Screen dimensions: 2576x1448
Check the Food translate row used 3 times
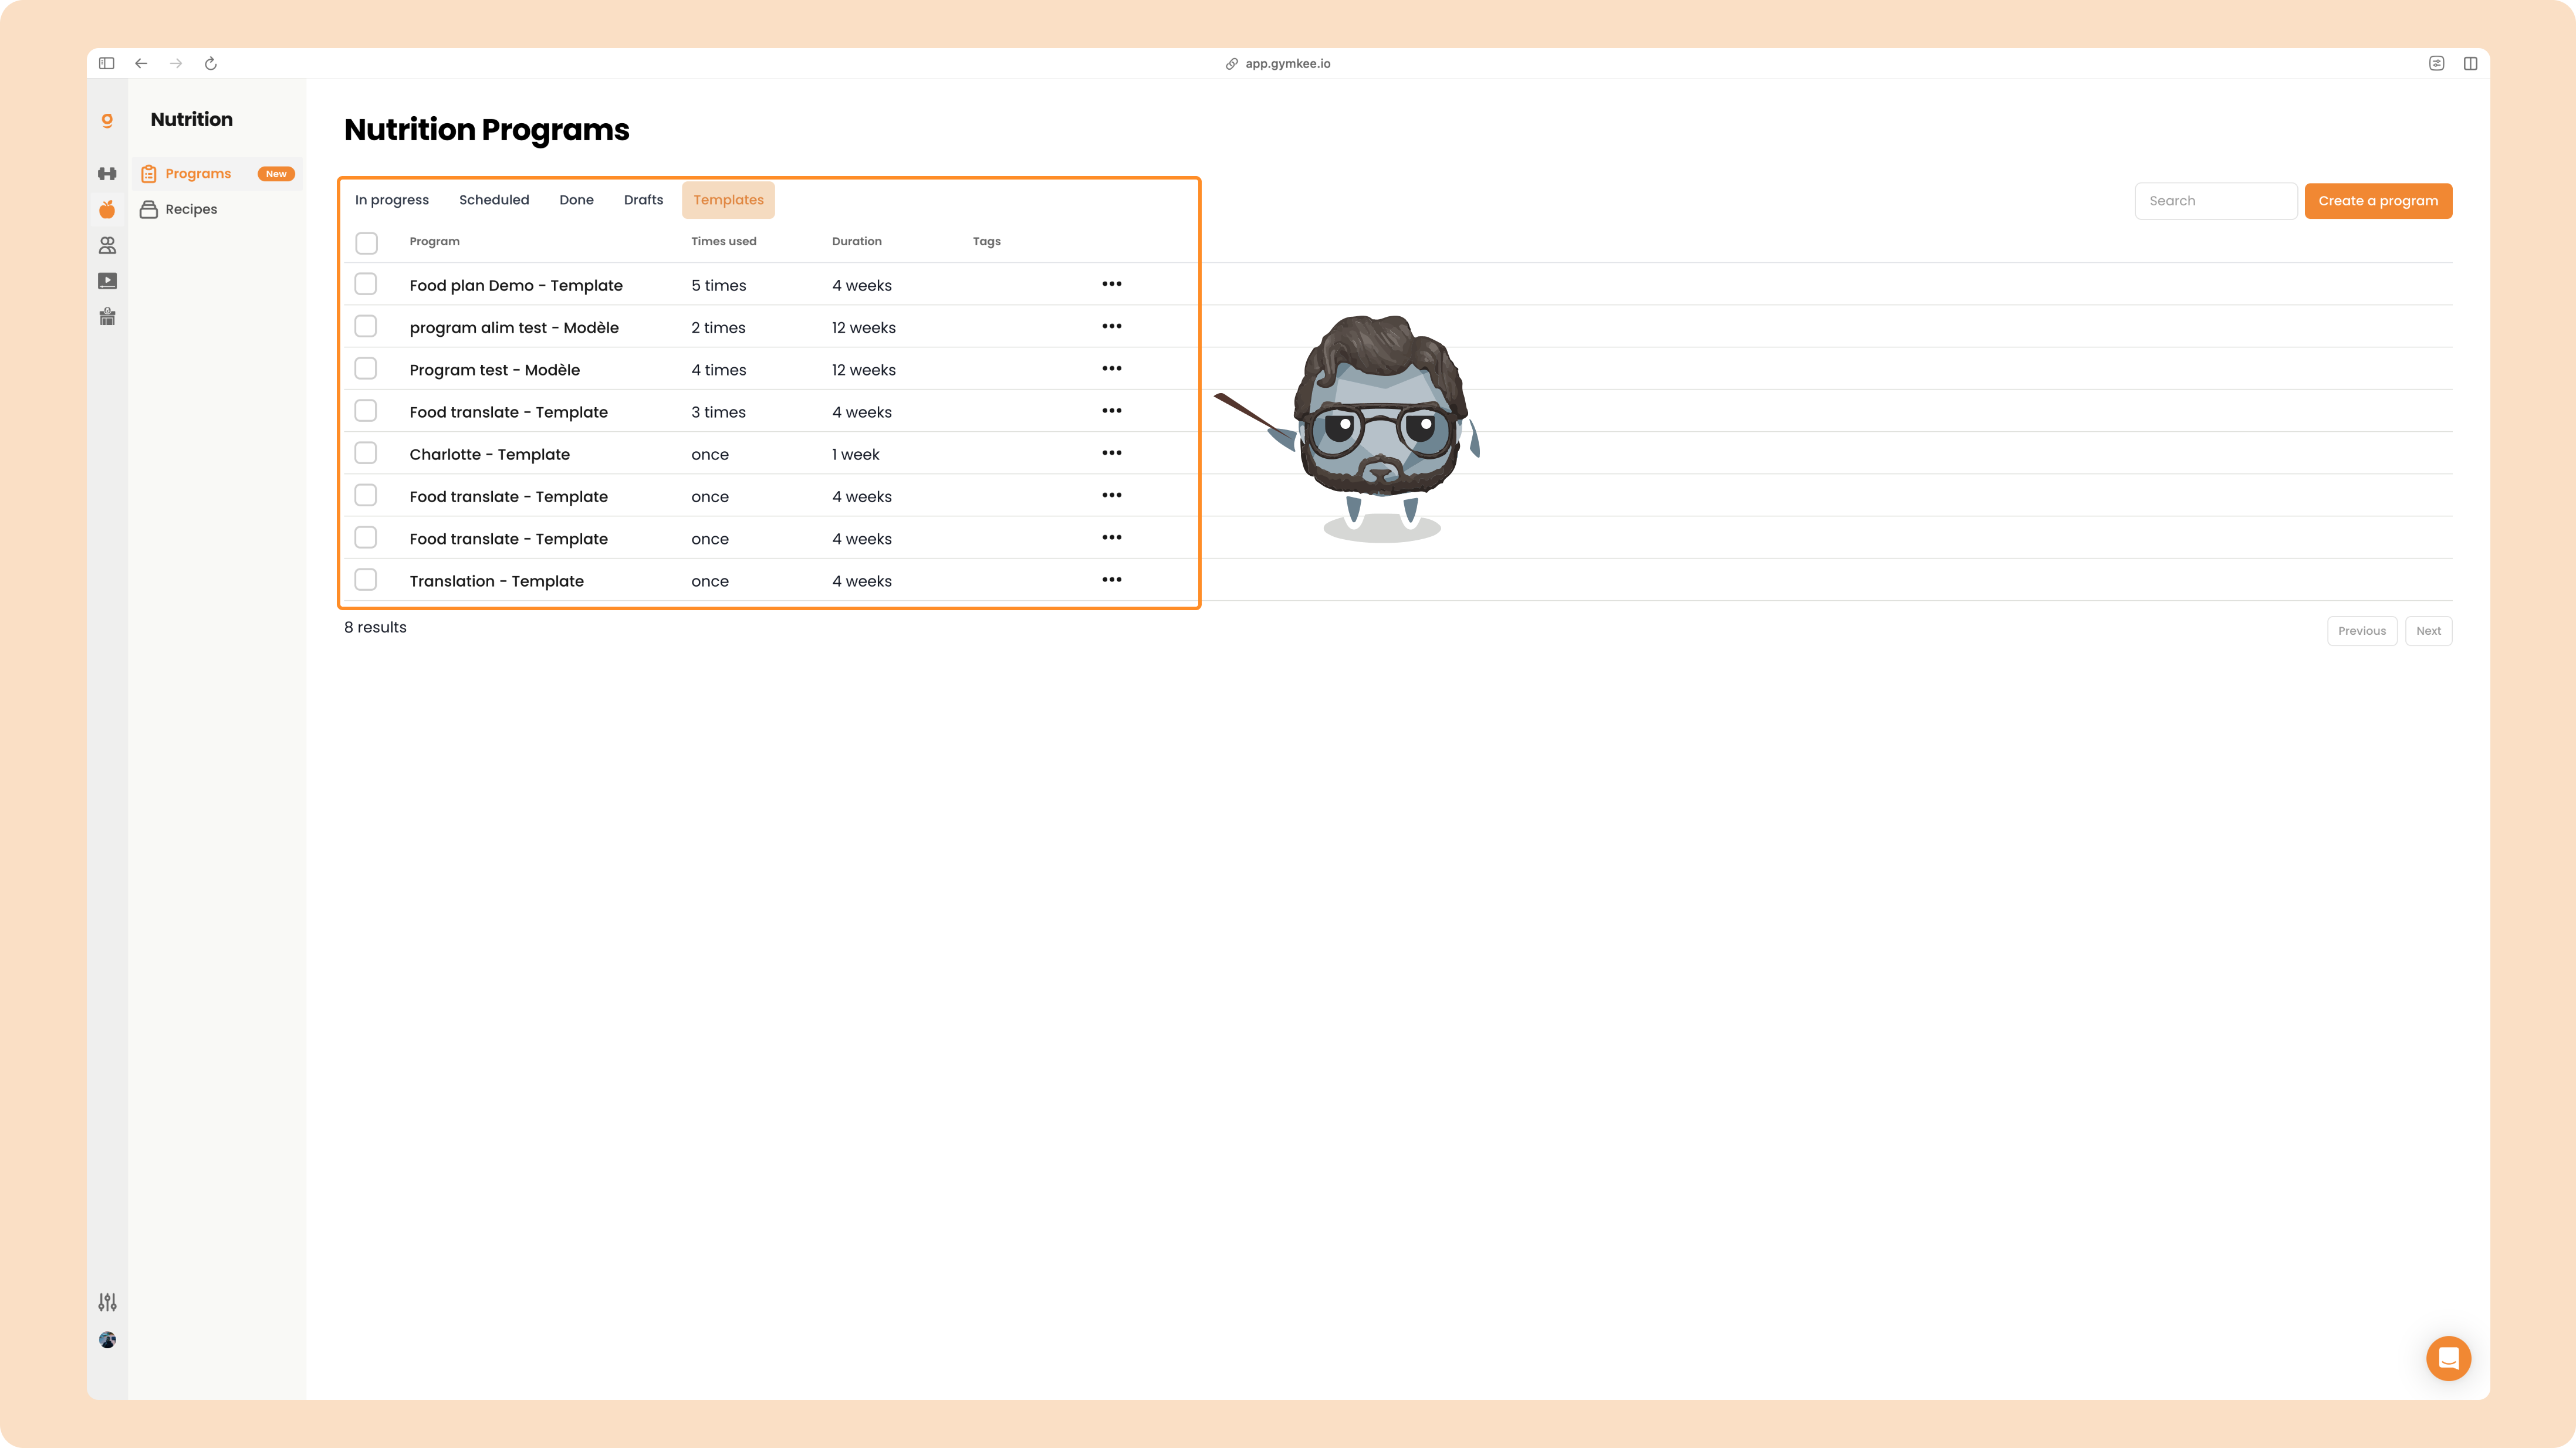366,411
